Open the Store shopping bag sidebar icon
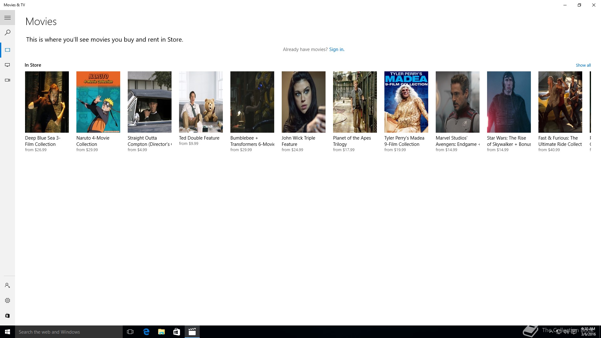The image size is (601, 338). click(8, 315)
